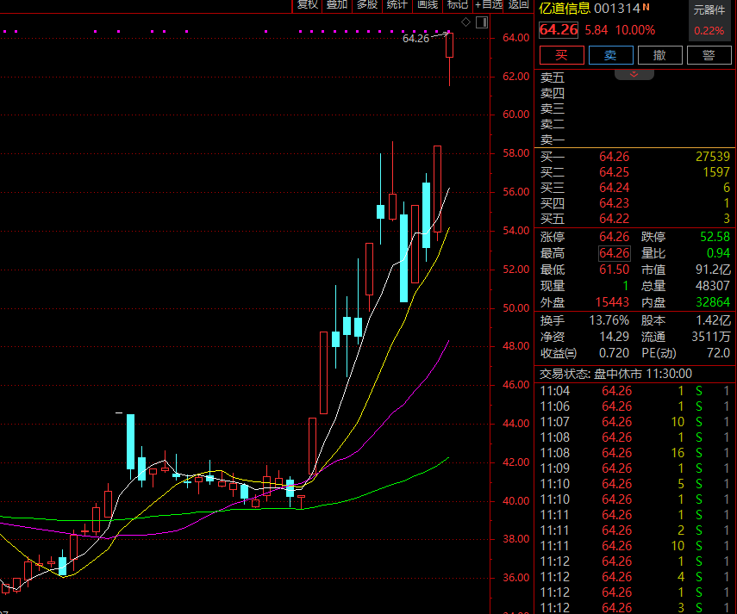The width and height of the screenshot is (737, 614).
Task: Click the 警 alert button
Action: coord(709,55)
